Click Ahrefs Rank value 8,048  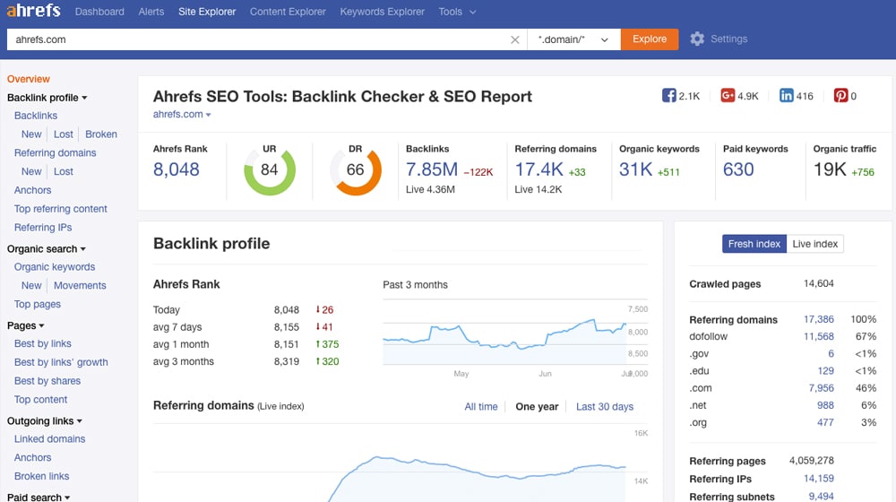click(x=176, y=169)
